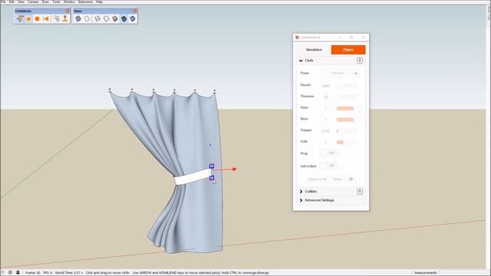
Task: Adjust the Density slider
Action: [347, 85]
